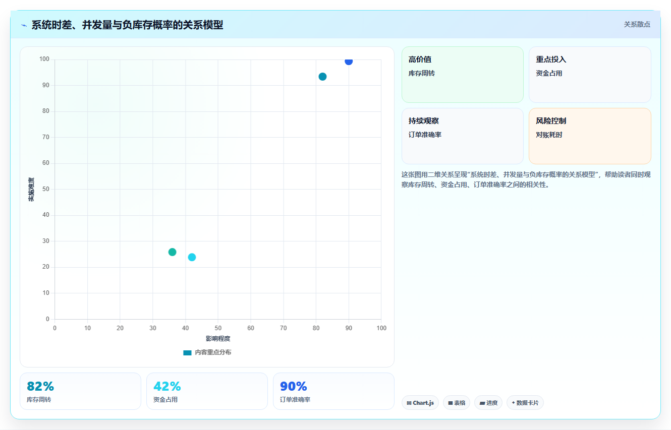
Task: Open the 持续观察 订单准确率 card
Action: [463, 136]
